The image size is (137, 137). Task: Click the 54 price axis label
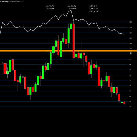[x=130, y=107]
